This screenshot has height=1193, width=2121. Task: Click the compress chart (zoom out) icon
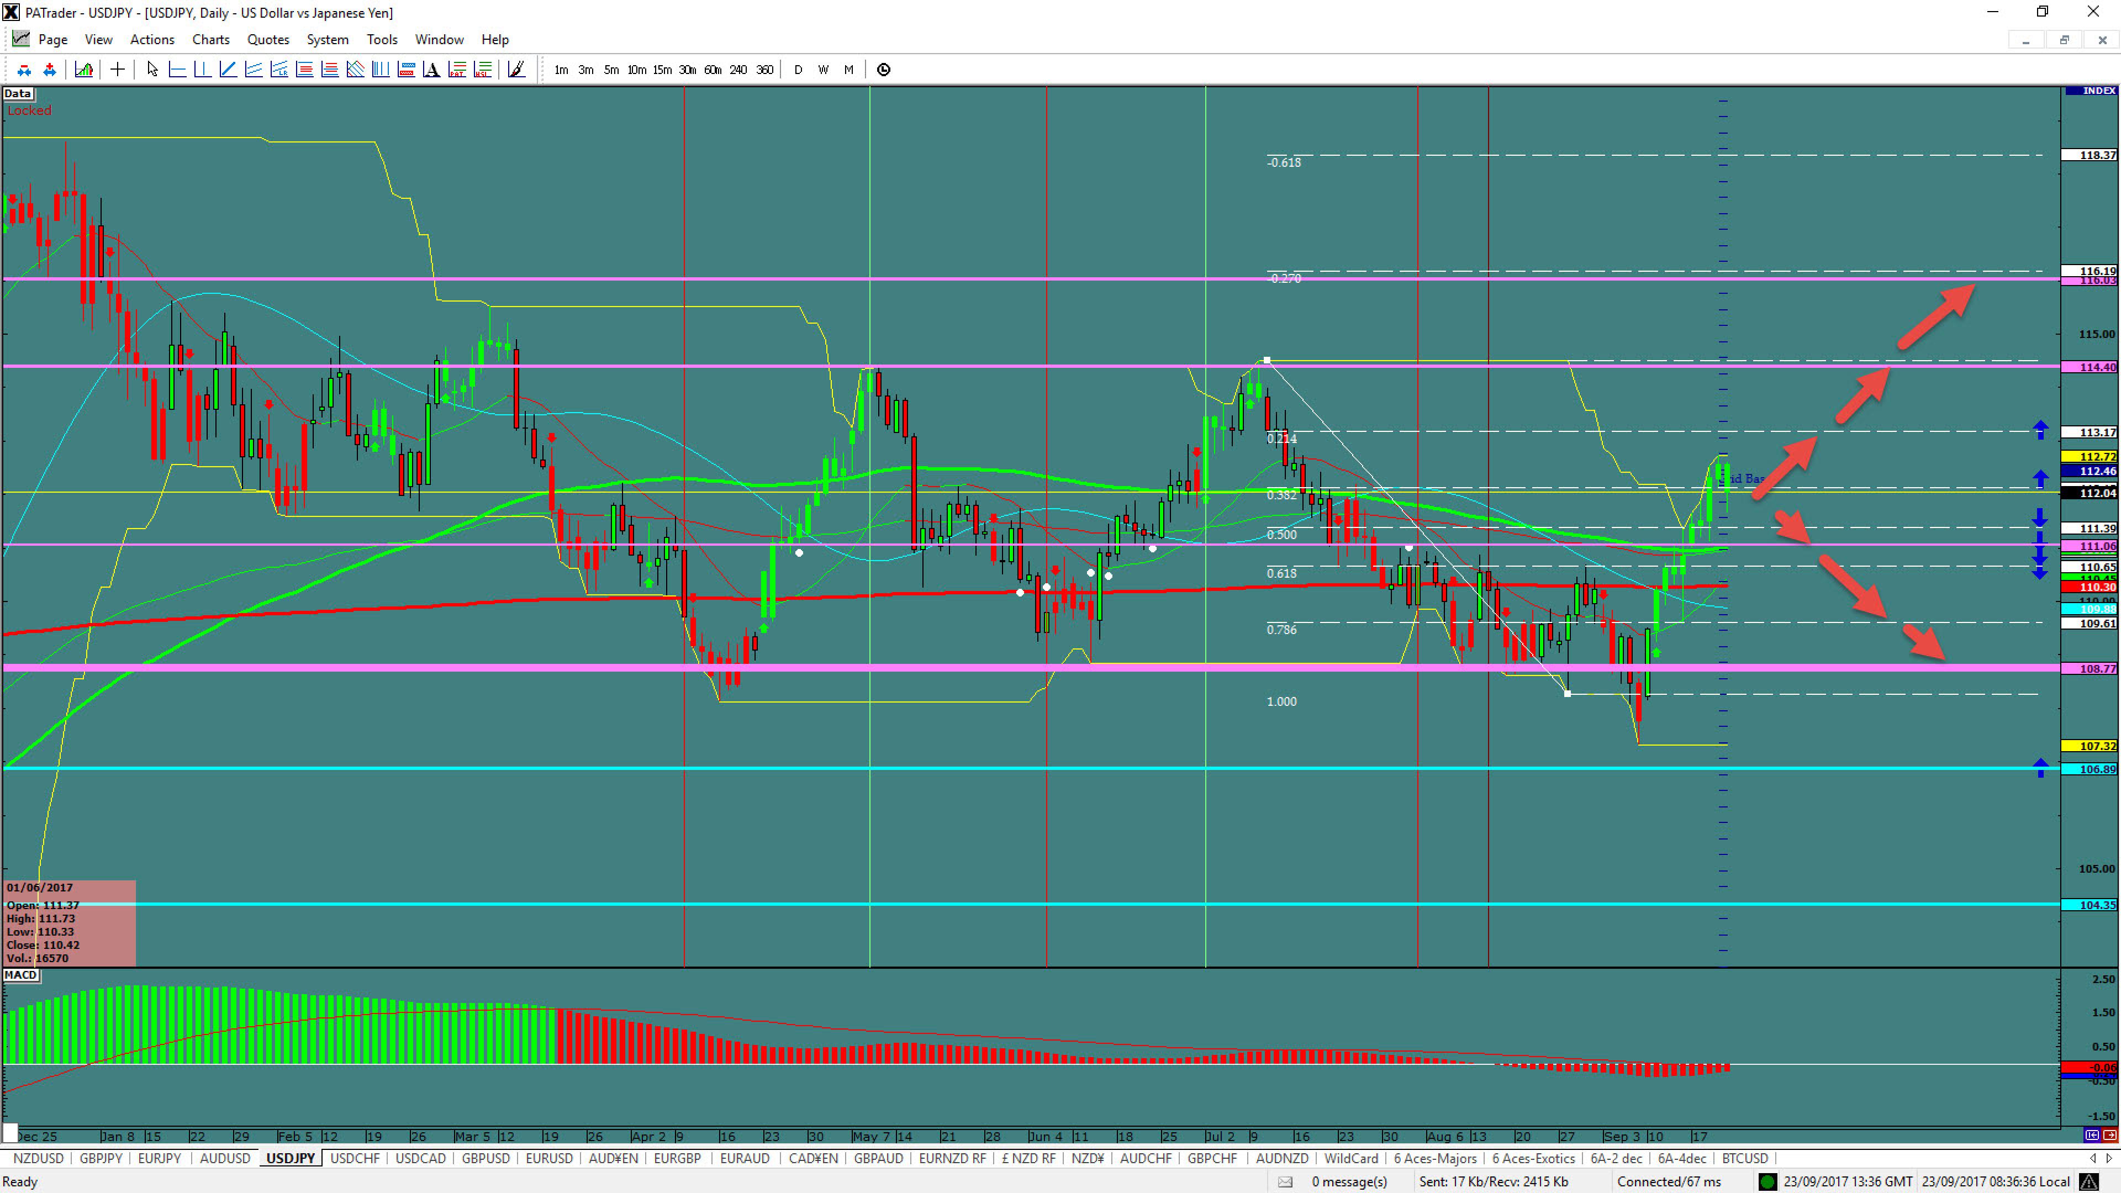tap(24, 70)
